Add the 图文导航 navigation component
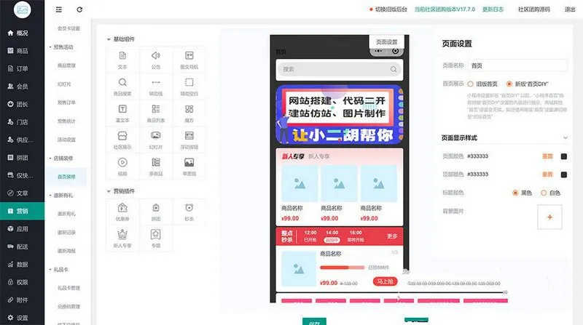The height and width of the screenshot is (325, 583). [189, 60]
